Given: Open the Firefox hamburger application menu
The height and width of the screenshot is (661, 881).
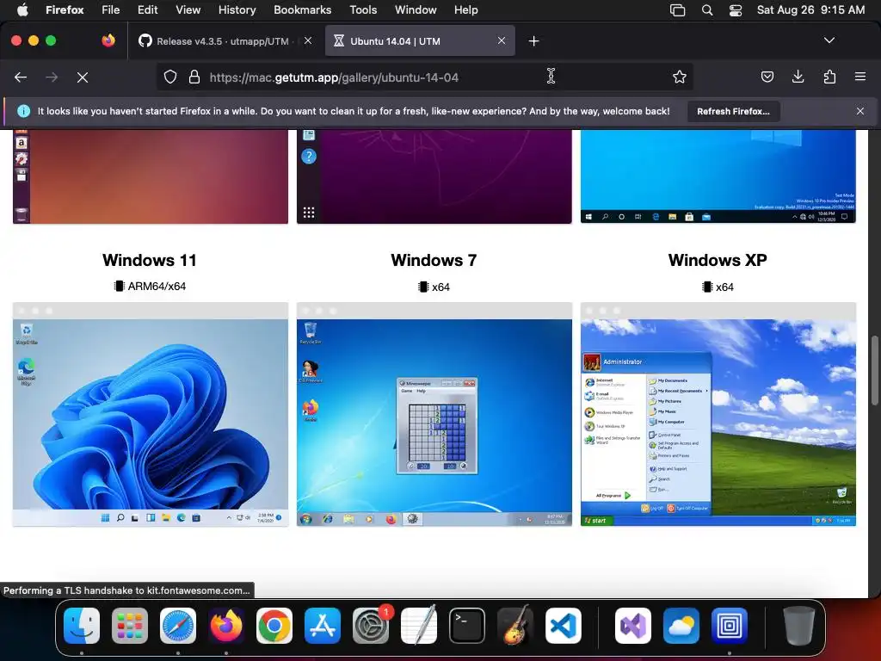Looking at the screenshot, I should pyautogui.click(x=860, y=77).
